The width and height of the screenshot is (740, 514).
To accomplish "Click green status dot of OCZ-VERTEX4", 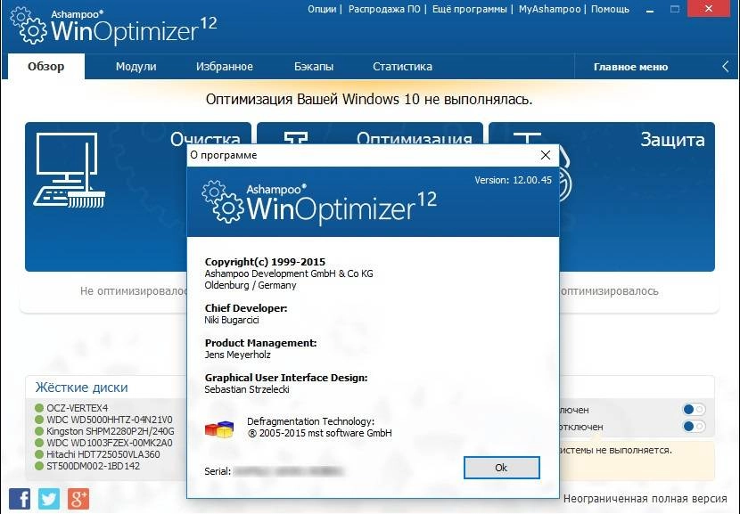I will click(39, 408).
